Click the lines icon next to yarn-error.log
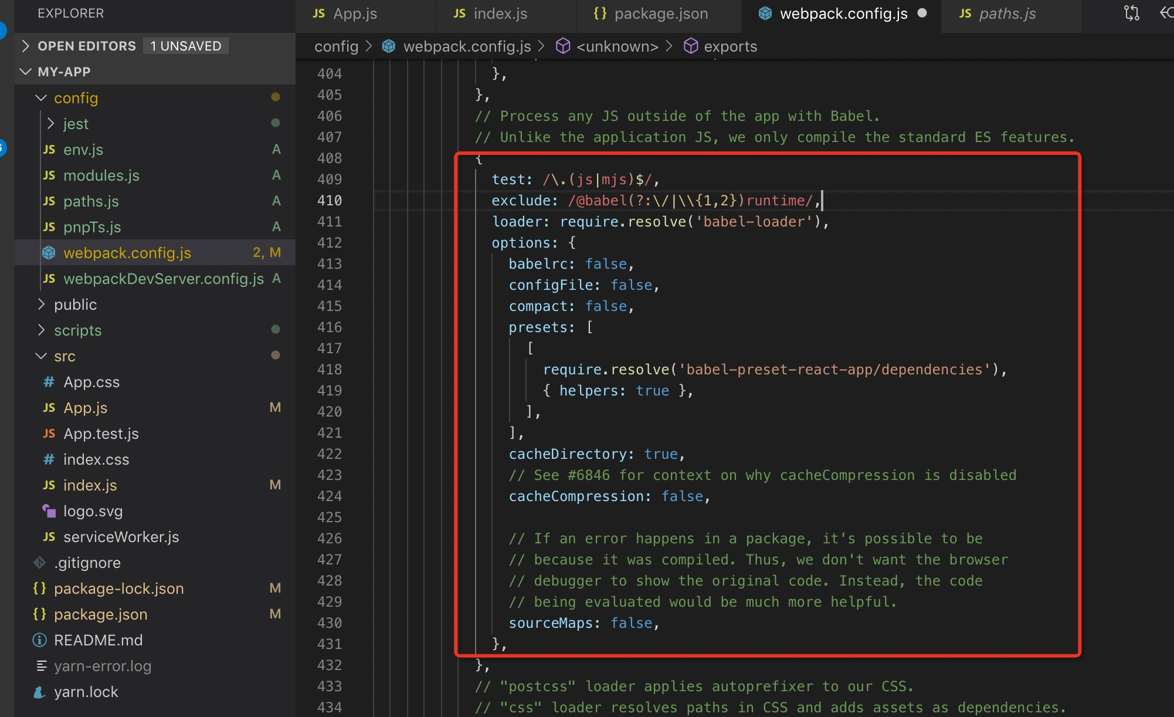 pyautogui.click(x=41, y=666)
